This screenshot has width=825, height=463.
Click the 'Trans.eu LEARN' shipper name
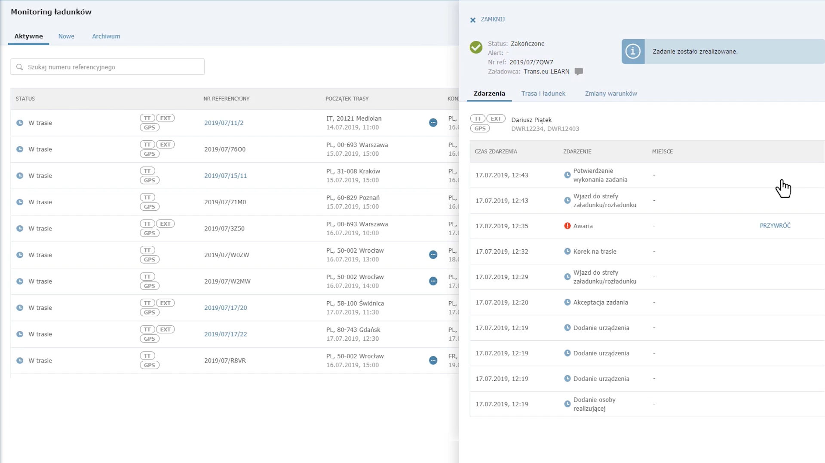coord(546,72)
